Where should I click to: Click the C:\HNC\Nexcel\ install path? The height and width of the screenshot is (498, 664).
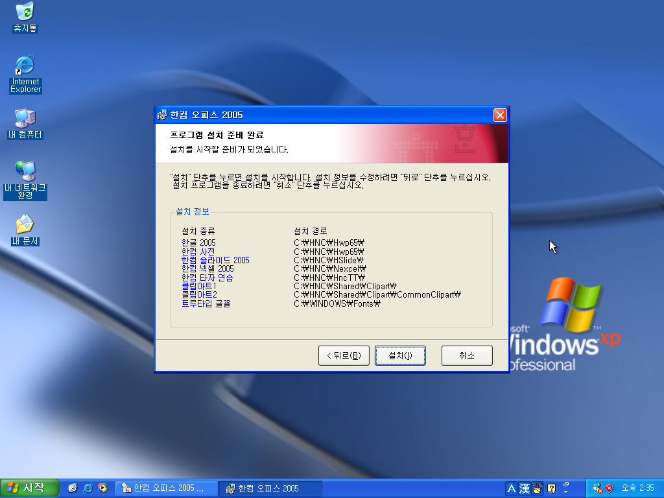[330, 269]
